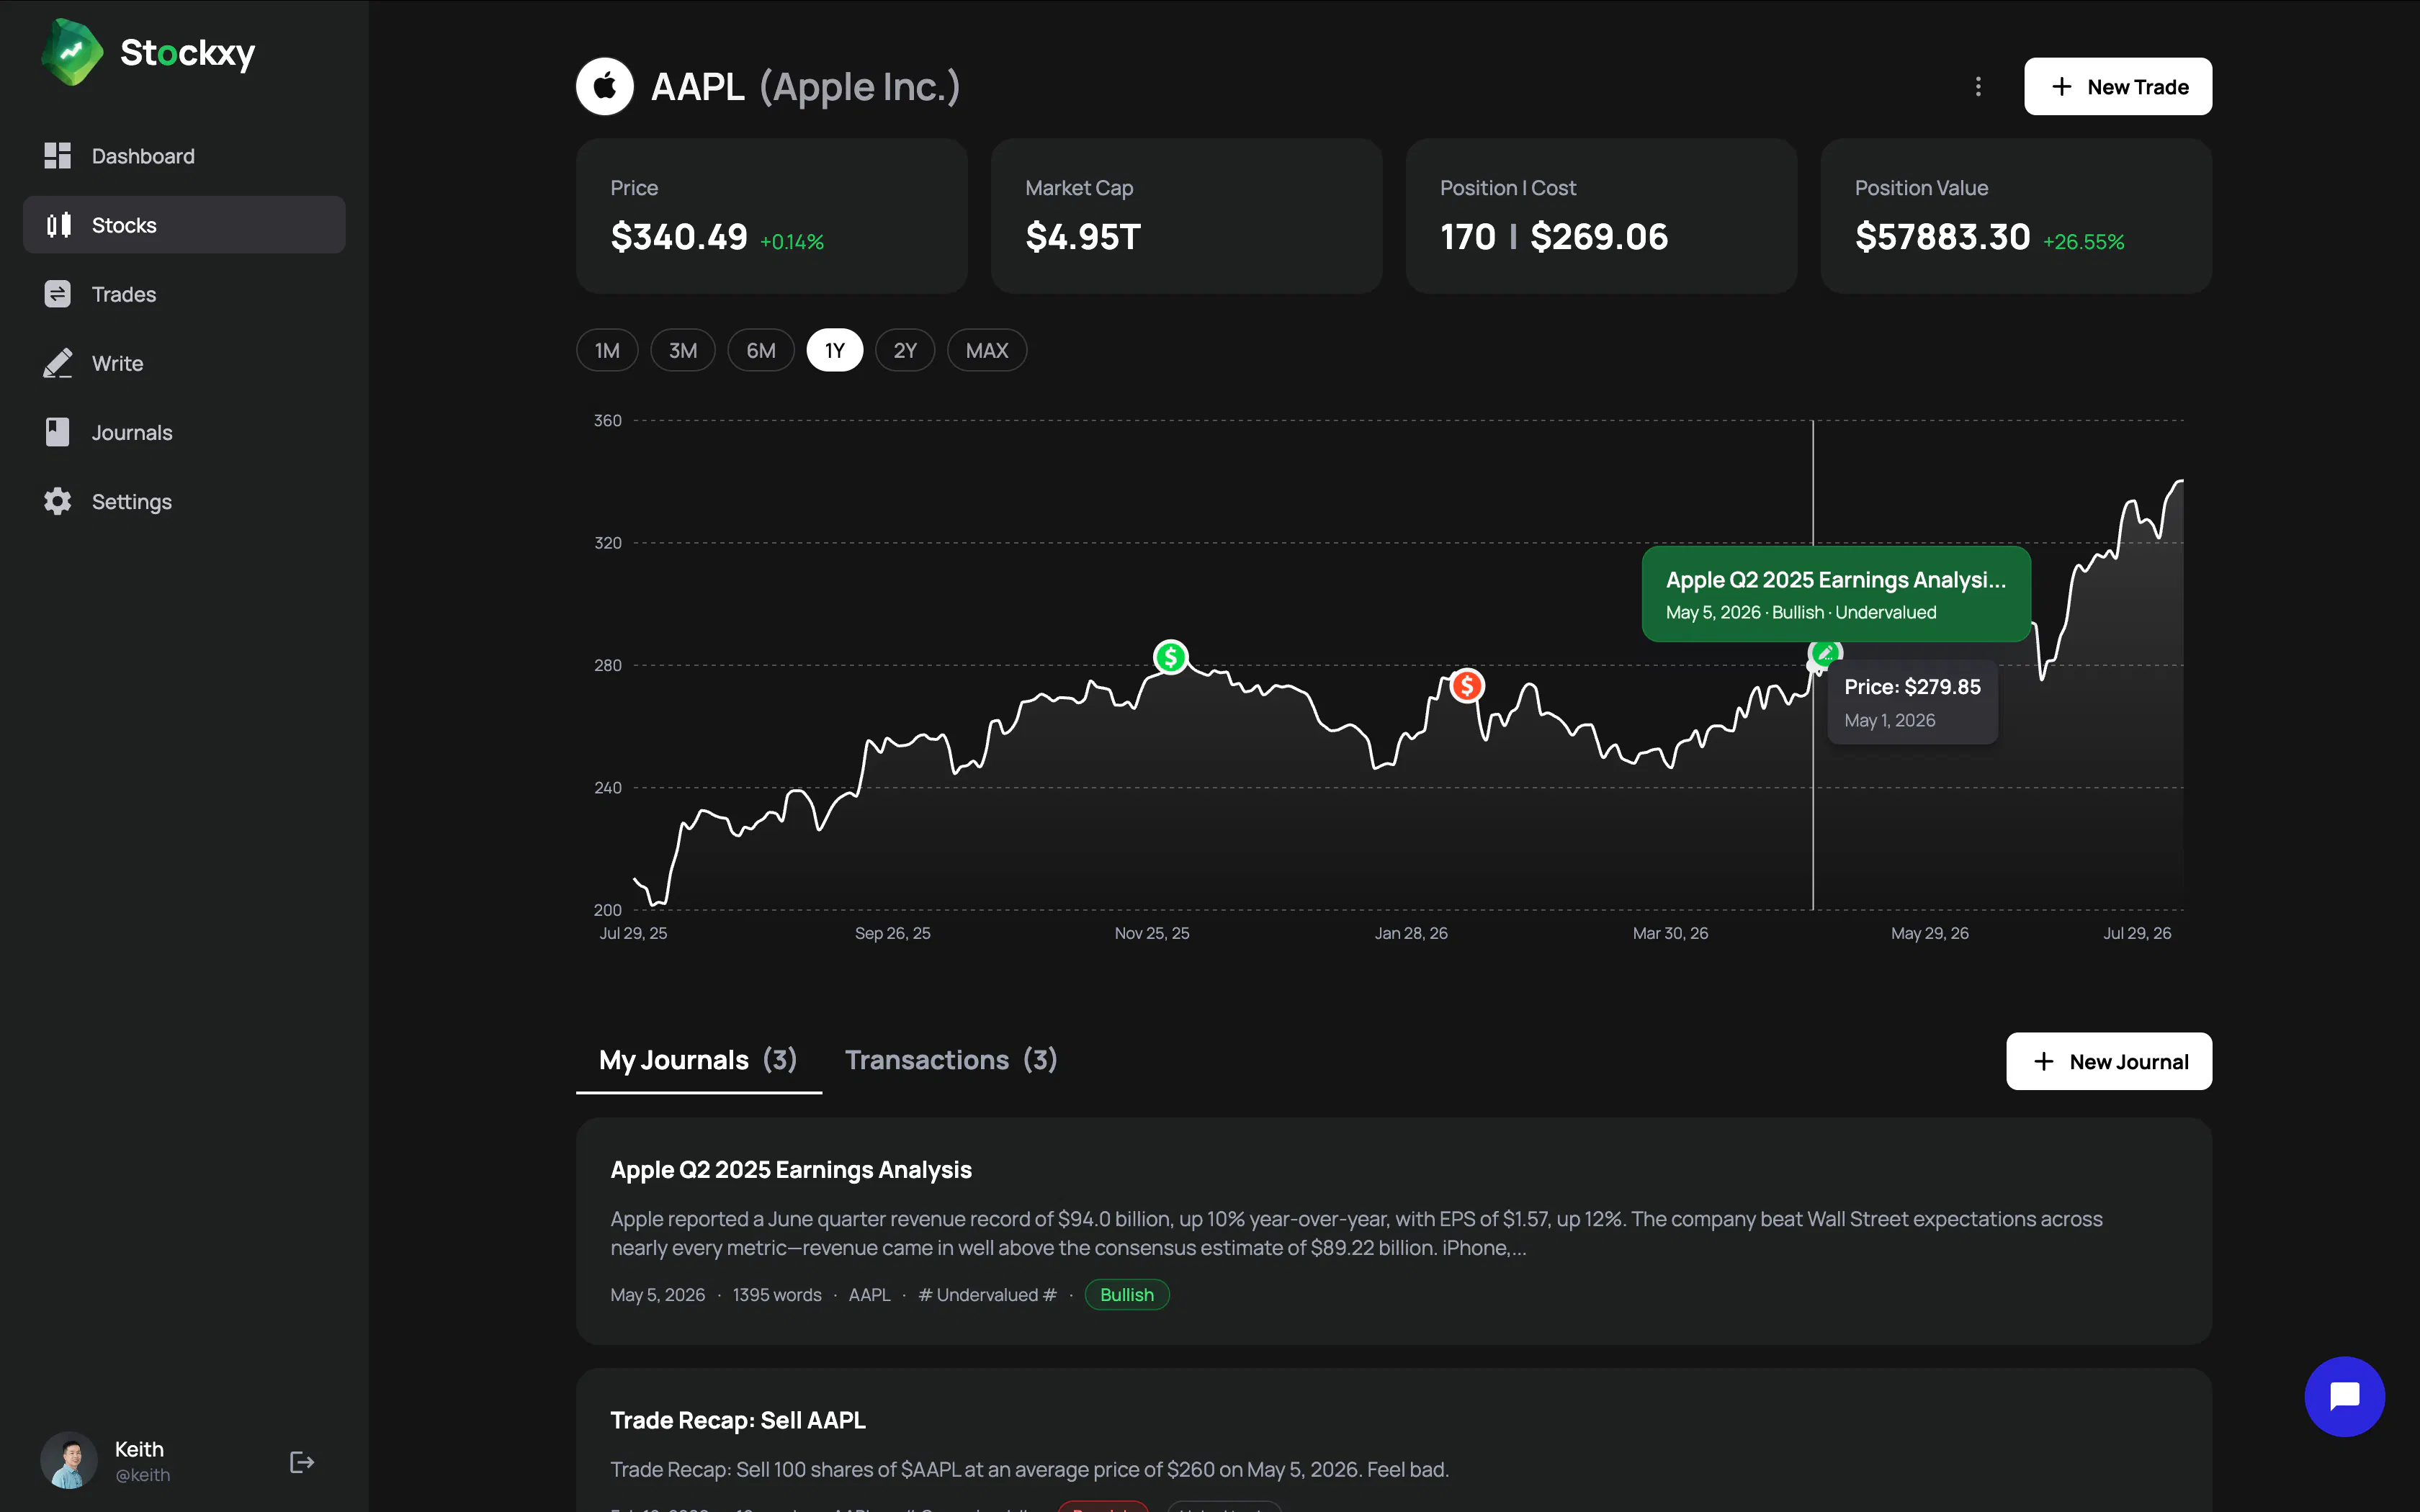This screenshot has height=1512, width=2420.
Task: Click the $340.49 price value
Action: pos(679,237)
